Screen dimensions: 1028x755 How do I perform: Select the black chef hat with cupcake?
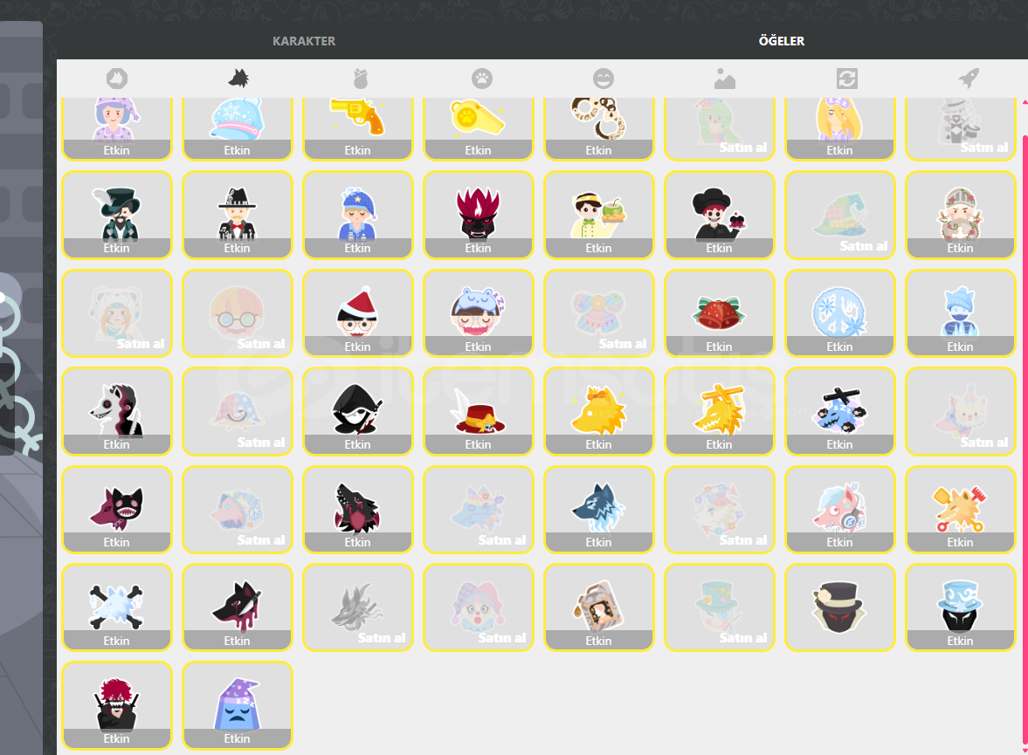click(720, 215)
